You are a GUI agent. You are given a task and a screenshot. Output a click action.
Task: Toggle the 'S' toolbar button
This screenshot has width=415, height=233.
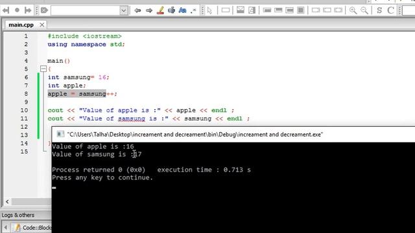379,10
